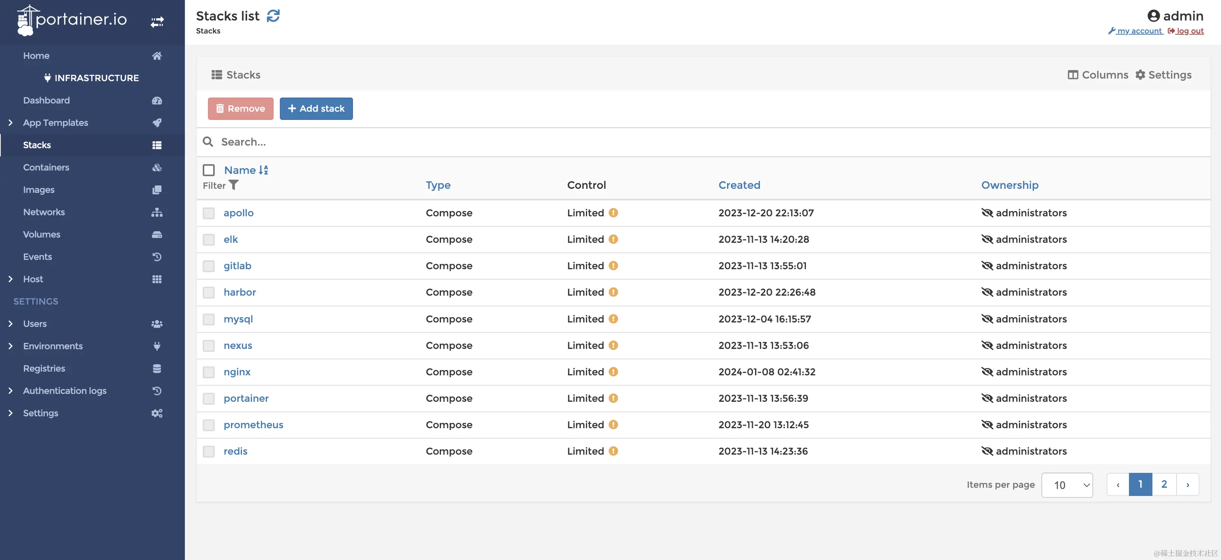The width and height of the screenshot is (1221, 560).
Task: Check the harbor stack checkbox
Action: (209, 293)
